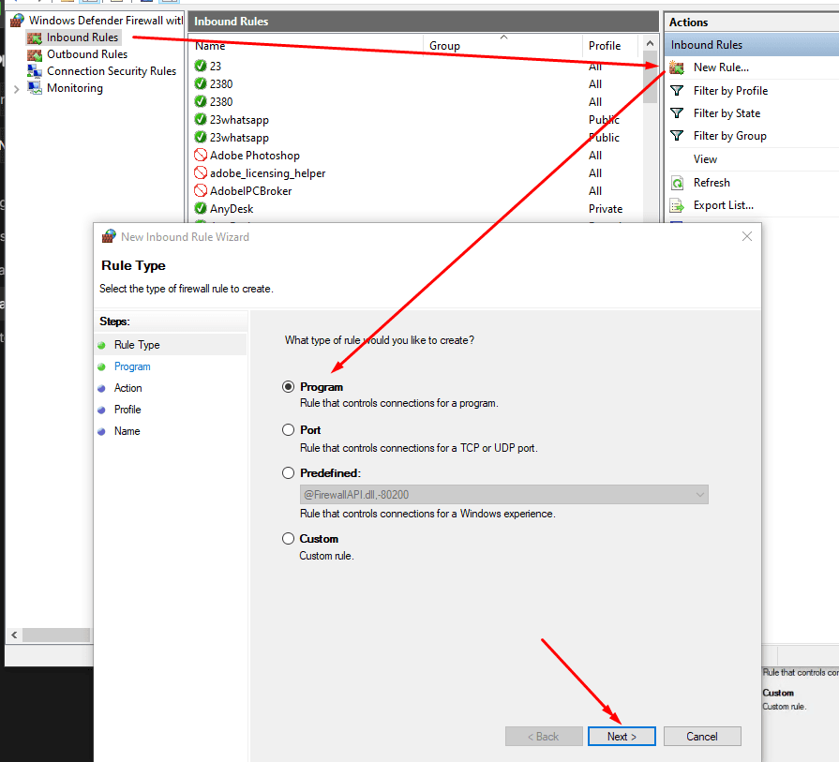Cancel the New Inbound Rule Wizard

point(701,737)
